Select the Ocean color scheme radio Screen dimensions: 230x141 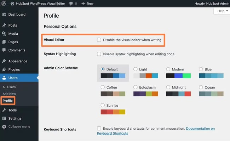(x=201, y=87)
